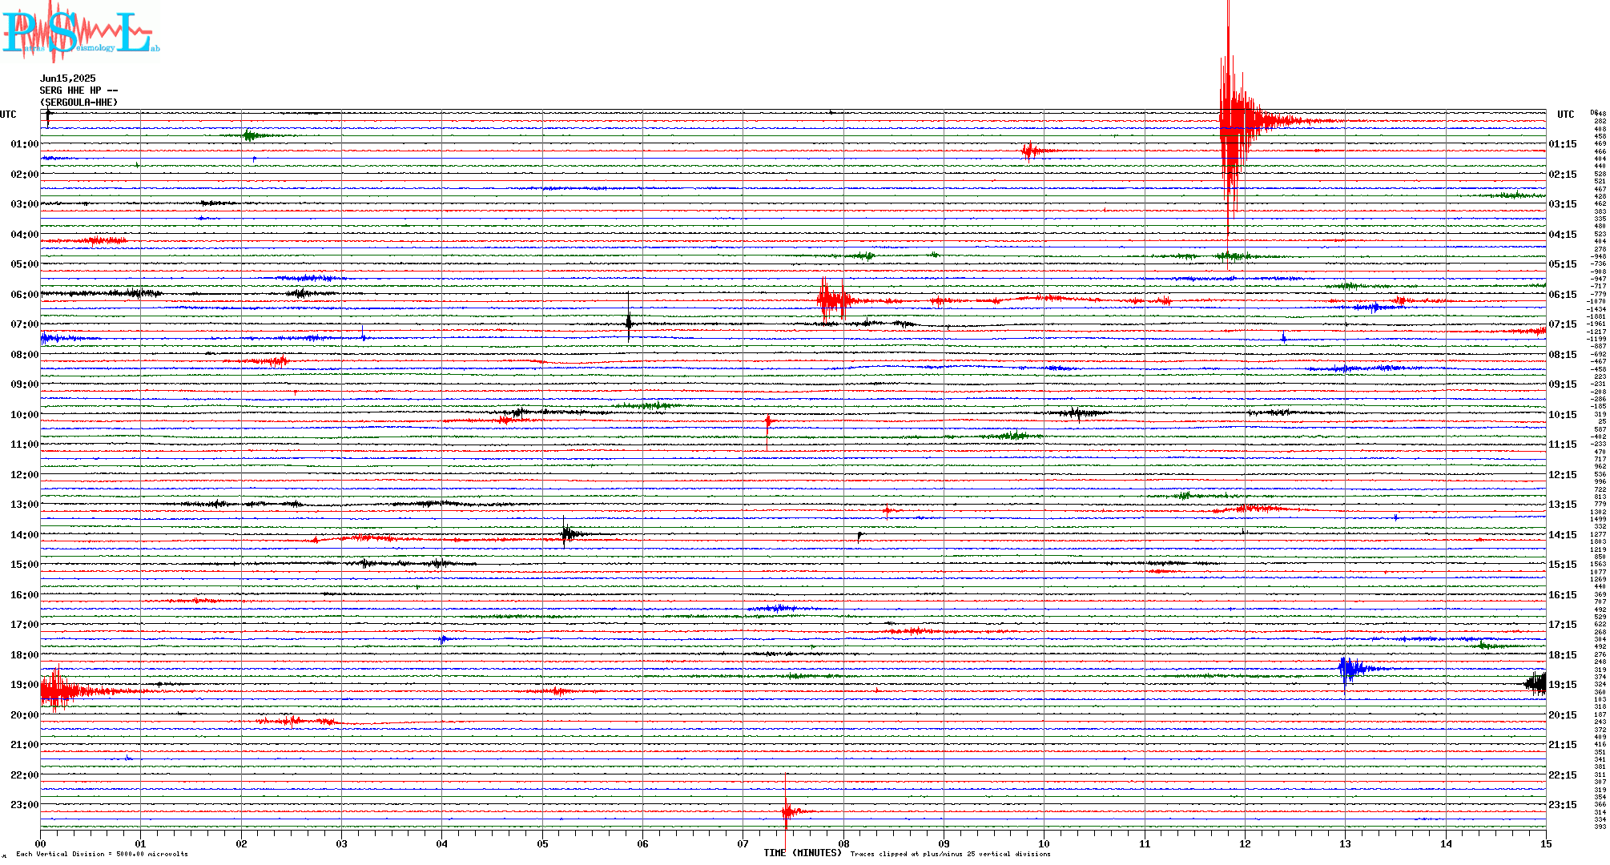
Task: Click minute tick 15 on the bottom axis
Action: pos(1546,843)
